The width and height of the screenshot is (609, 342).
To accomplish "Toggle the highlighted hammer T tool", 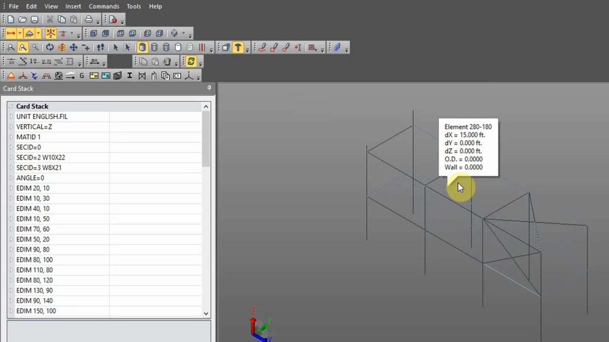I will pos(238,47).
